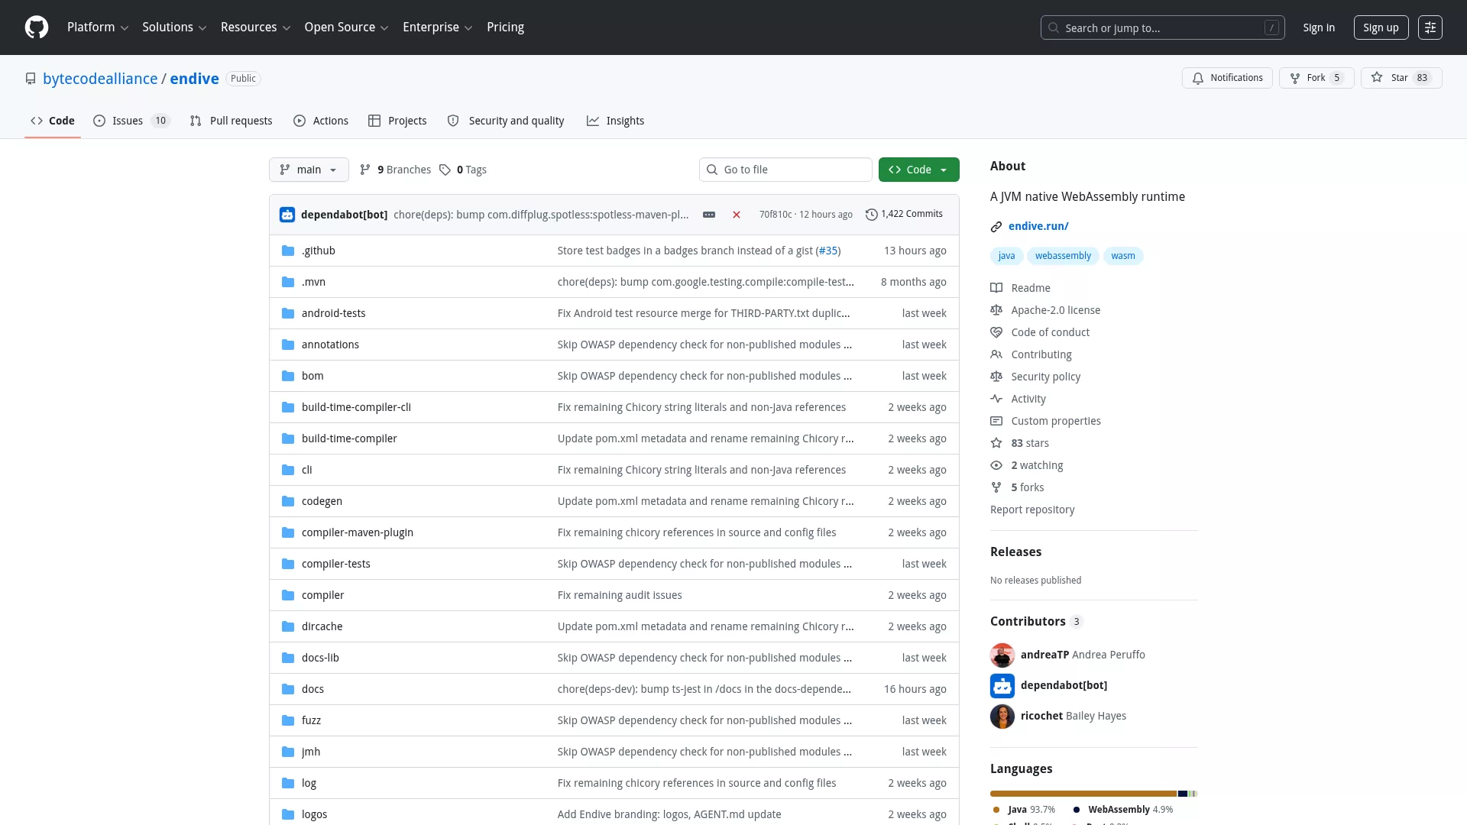This screenshot has height=825, width=1467.
Task: Click the Sign up button
Action: point(1381,27)
